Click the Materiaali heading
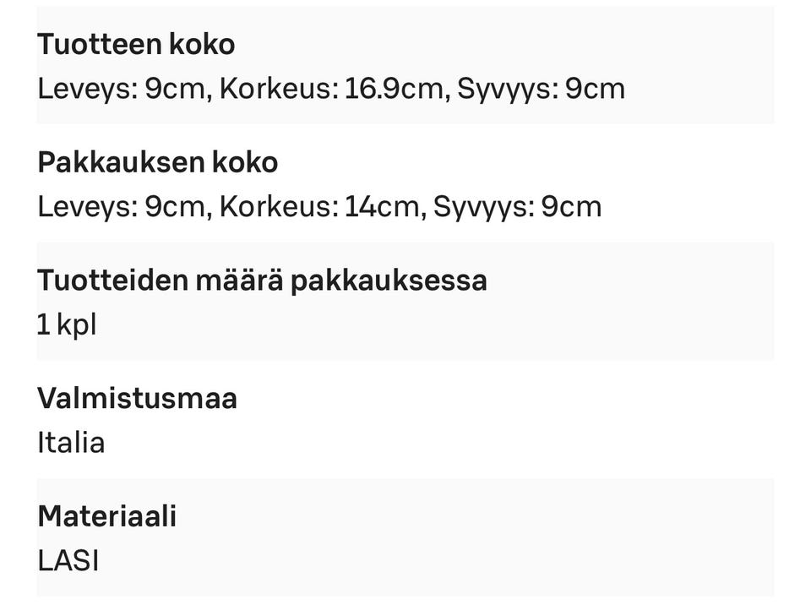This screenshot has height=605, width=811. point(106,516)
